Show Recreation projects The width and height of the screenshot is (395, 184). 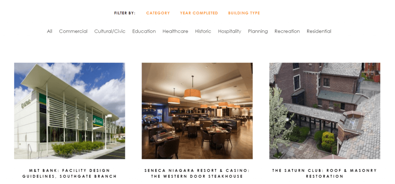pyautogui.click(x=287, y=31)
